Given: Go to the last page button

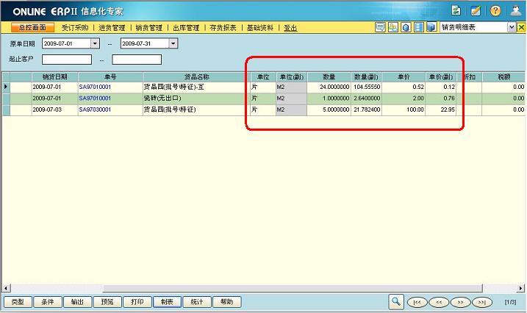Looking at the screenshot, I should click(482, 302).
